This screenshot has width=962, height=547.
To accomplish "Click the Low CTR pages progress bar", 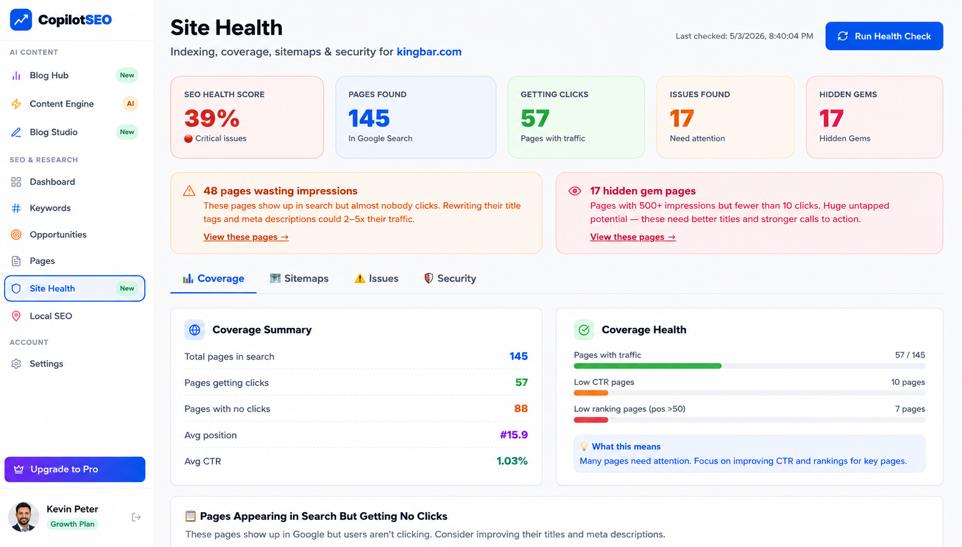I will coord(749,393).
